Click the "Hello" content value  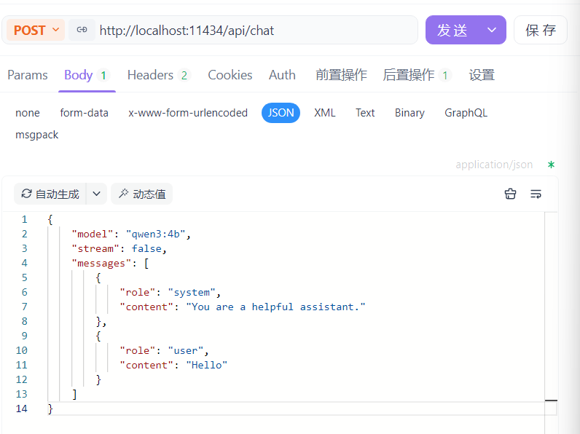tap(207, 365)
